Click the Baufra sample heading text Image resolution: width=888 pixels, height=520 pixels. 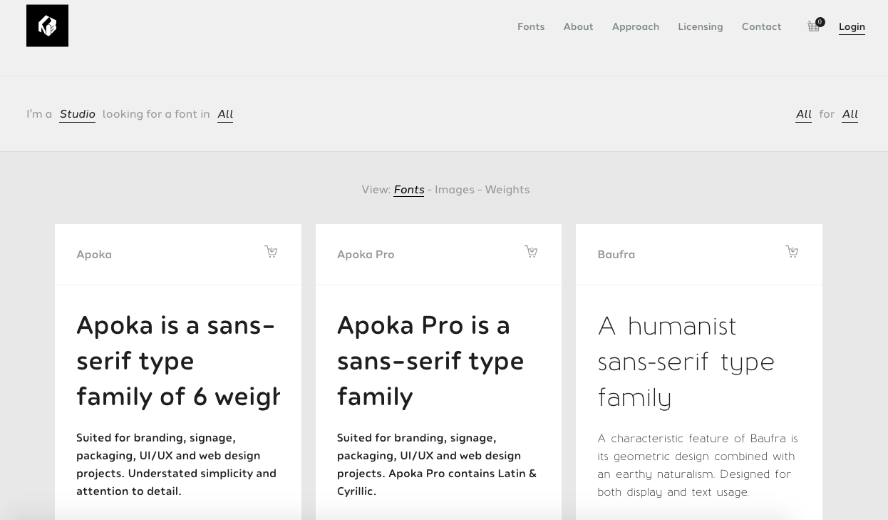[x=686, y=361]
